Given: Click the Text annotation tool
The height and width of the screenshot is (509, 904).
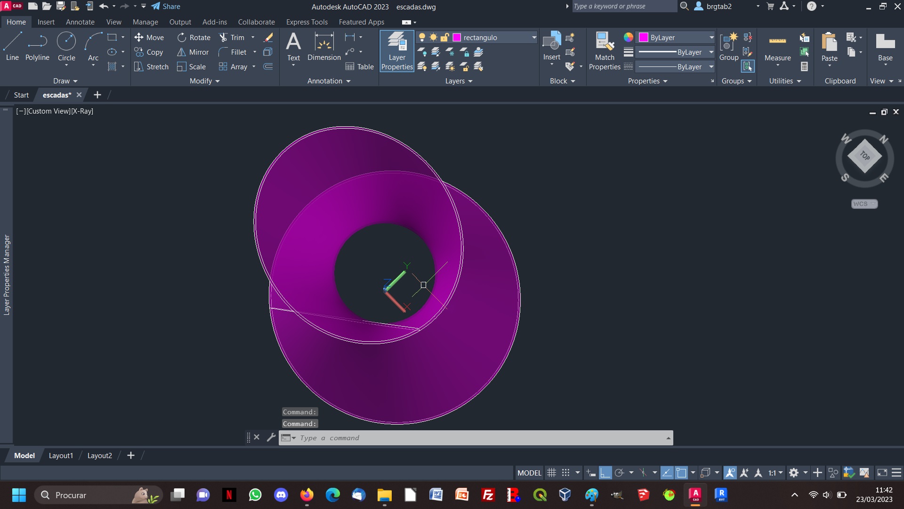Looking at the screenshot, I should (x=293, y=47).
